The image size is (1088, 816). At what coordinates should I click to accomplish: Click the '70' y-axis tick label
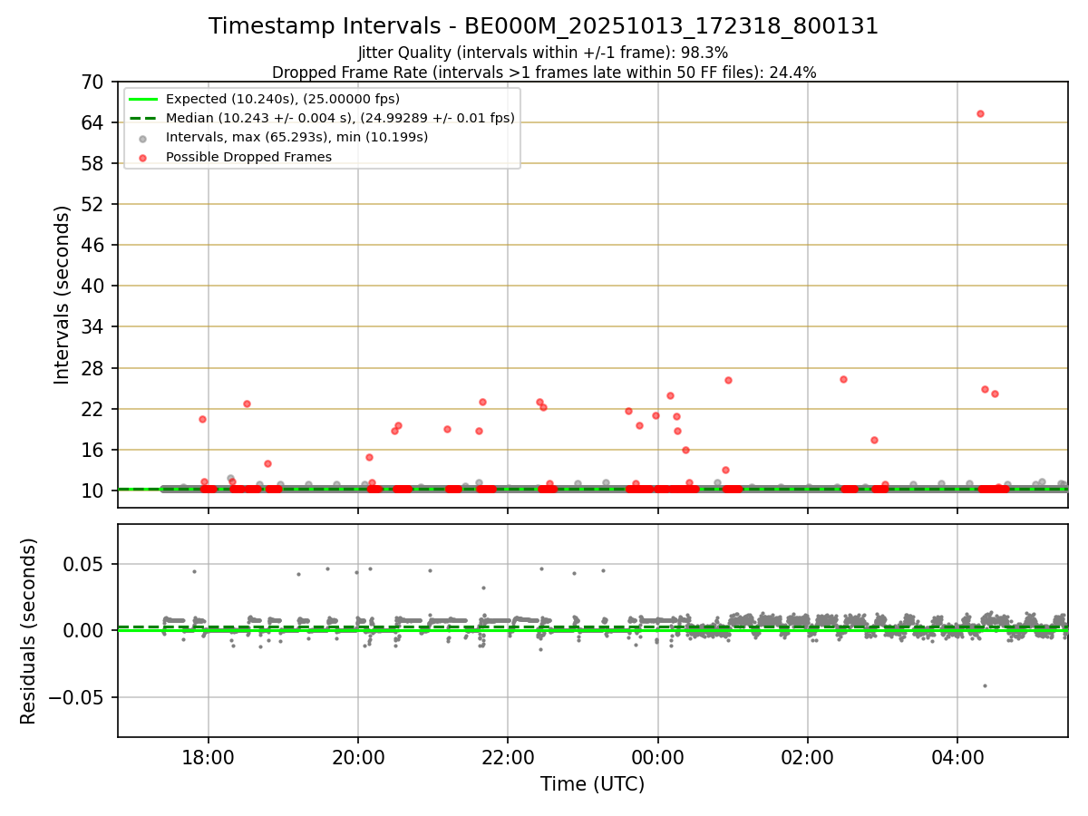point(93,82)
